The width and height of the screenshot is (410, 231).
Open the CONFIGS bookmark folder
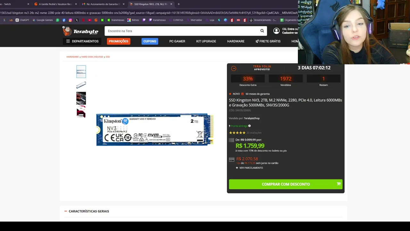click(x=176, y=20)
